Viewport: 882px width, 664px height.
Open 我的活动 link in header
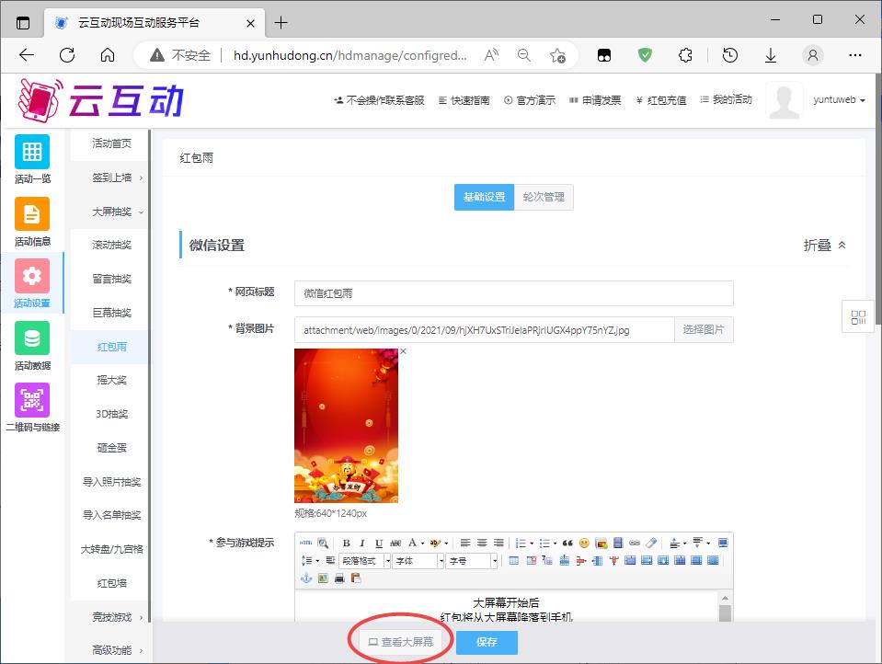727,99
